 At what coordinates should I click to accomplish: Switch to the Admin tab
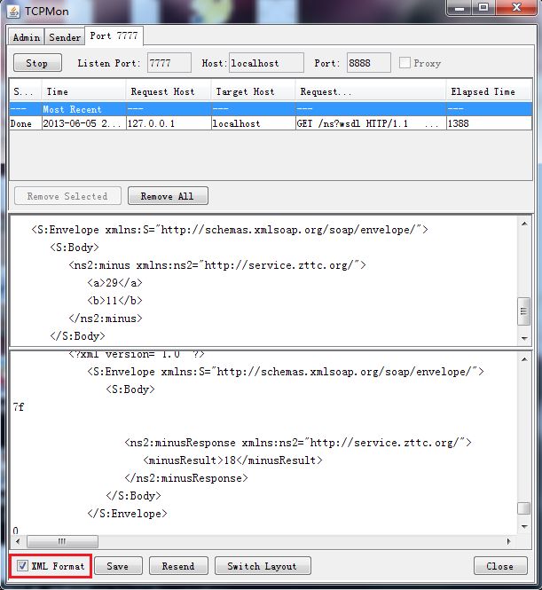[27, 37]
